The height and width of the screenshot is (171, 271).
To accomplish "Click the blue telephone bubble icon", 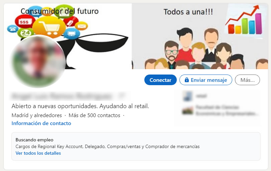I will click(12, 29).
